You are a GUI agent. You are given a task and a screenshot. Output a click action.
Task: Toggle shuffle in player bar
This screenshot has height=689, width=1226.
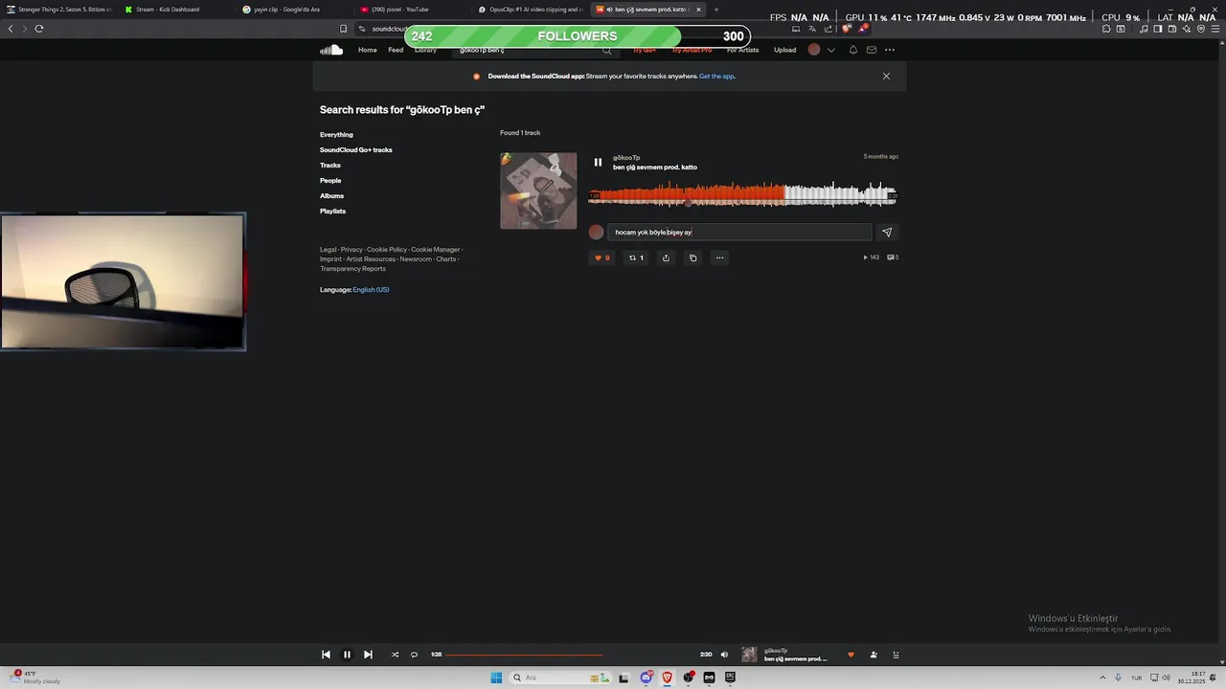coord(395,655)
